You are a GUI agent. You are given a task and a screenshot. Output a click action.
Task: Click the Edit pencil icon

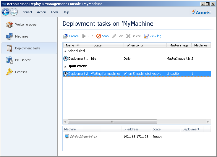point(114,36)
